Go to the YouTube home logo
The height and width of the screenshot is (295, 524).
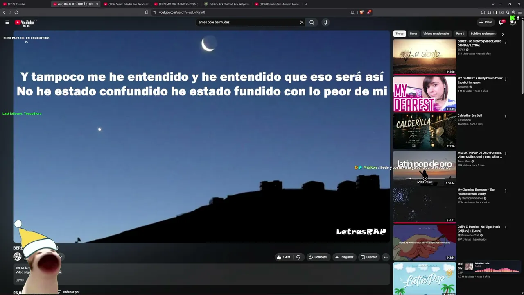click(x=25, y=23)
